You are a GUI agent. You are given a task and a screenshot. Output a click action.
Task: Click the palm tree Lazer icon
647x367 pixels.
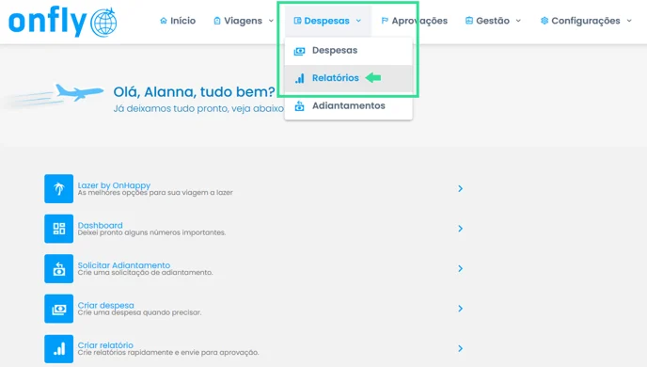click(58, 188)
